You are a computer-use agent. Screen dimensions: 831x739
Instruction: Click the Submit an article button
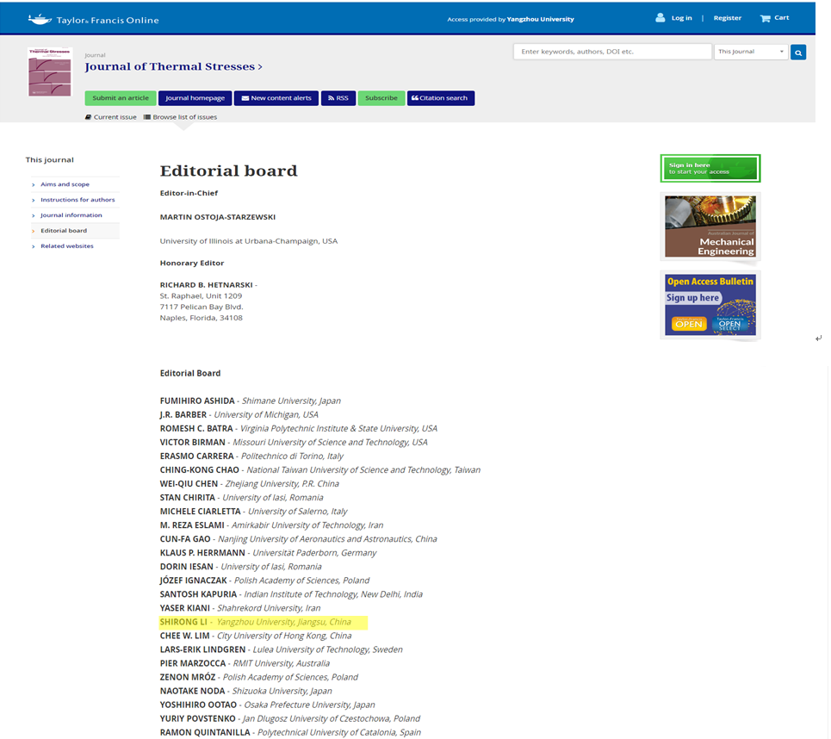(x=121, y=98)
